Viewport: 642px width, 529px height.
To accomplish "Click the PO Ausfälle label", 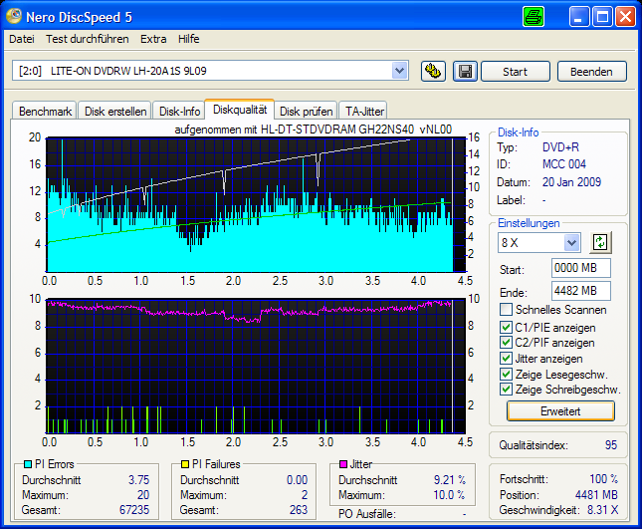I will 367,513.
